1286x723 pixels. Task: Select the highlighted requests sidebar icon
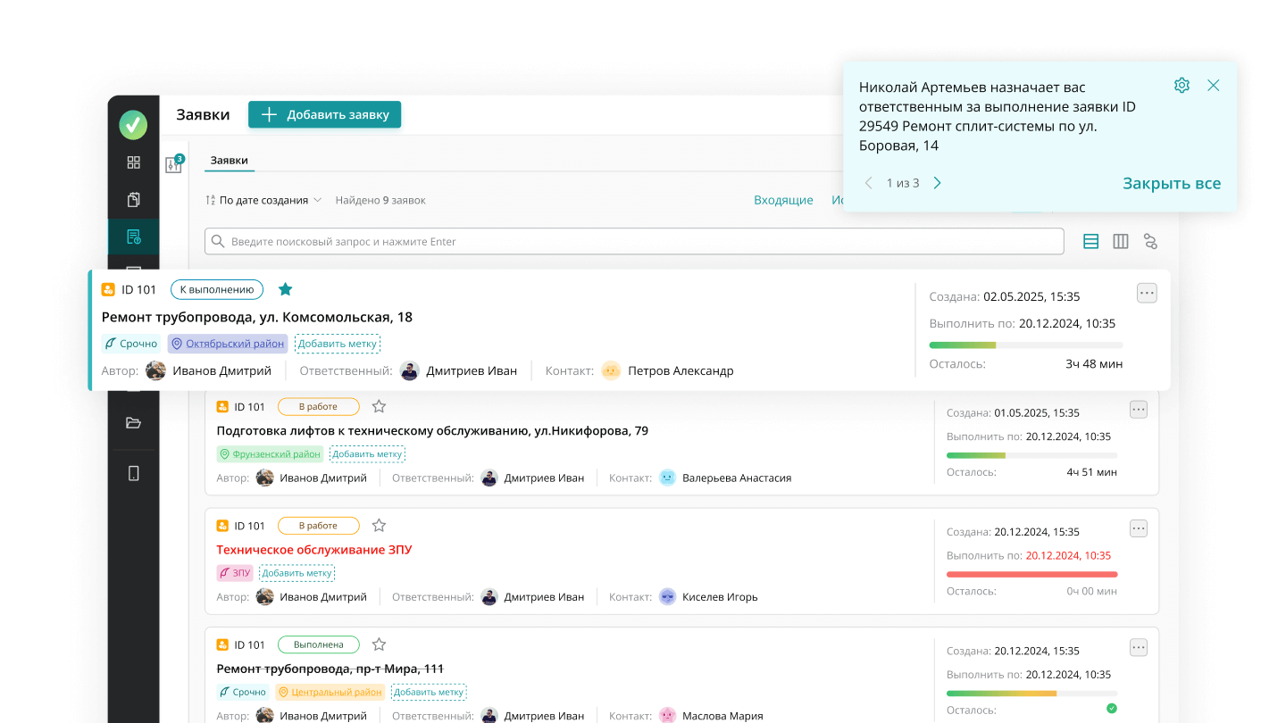coord(134,237)
